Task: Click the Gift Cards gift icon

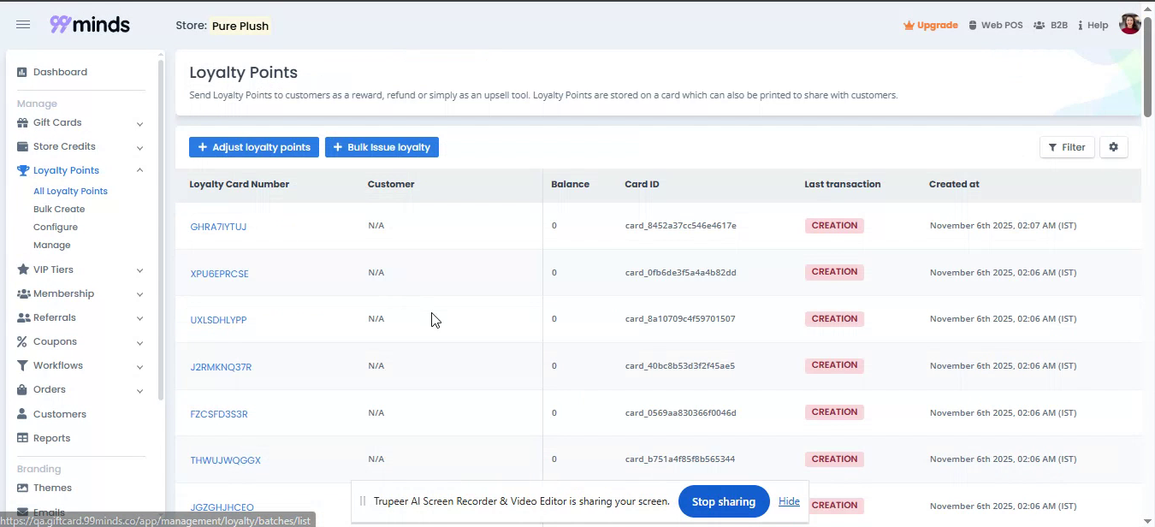Action: pyautogui.click(x=23, y=123)
